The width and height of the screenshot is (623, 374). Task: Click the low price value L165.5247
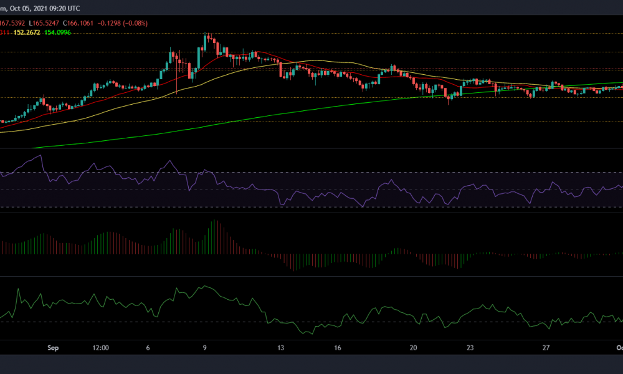click(x=44, y=23)
